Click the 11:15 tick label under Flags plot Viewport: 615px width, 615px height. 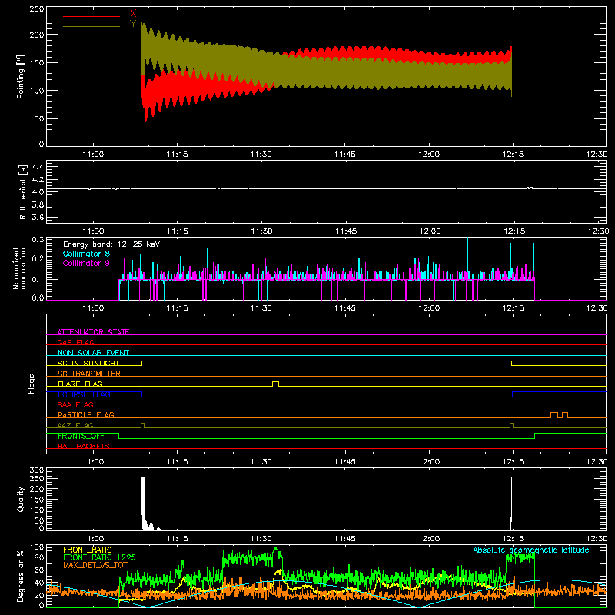click(x=178, y=462)
